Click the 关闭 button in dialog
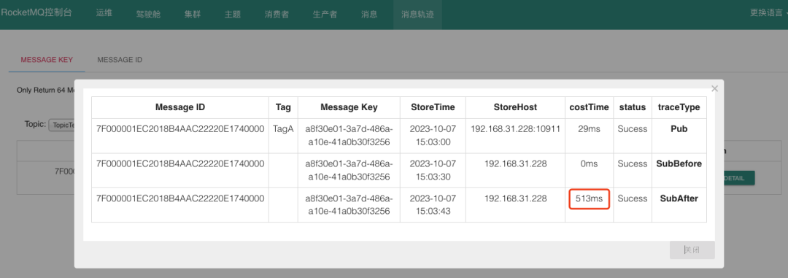788x278 pixels. point(692,250)
